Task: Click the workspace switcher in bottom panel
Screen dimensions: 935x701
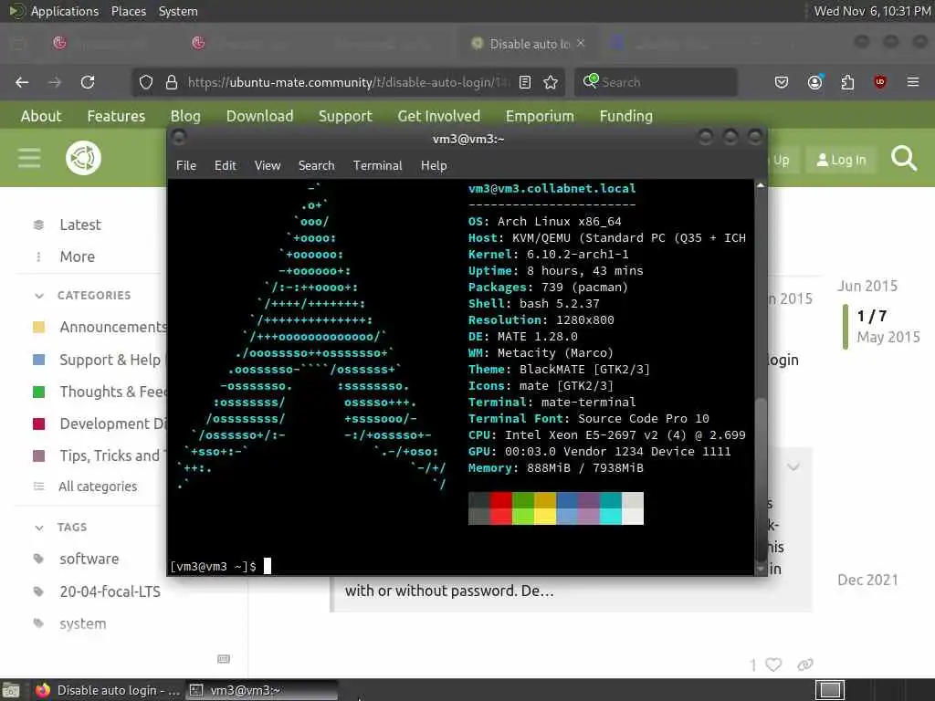Action: [x=829, y=690]
